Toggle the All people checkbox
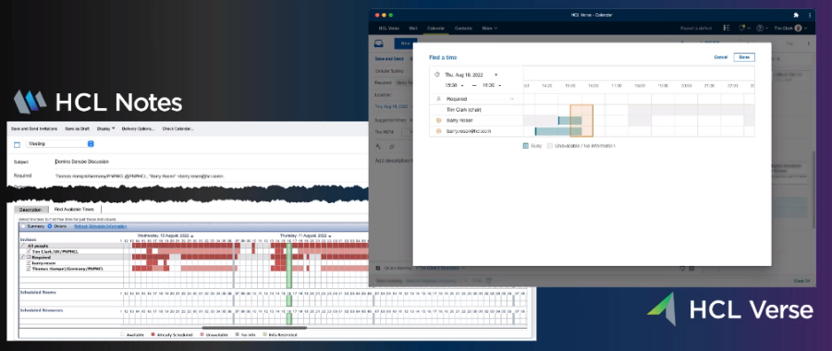The height and width of the screenshot is (351, 832). pos(22,246)
